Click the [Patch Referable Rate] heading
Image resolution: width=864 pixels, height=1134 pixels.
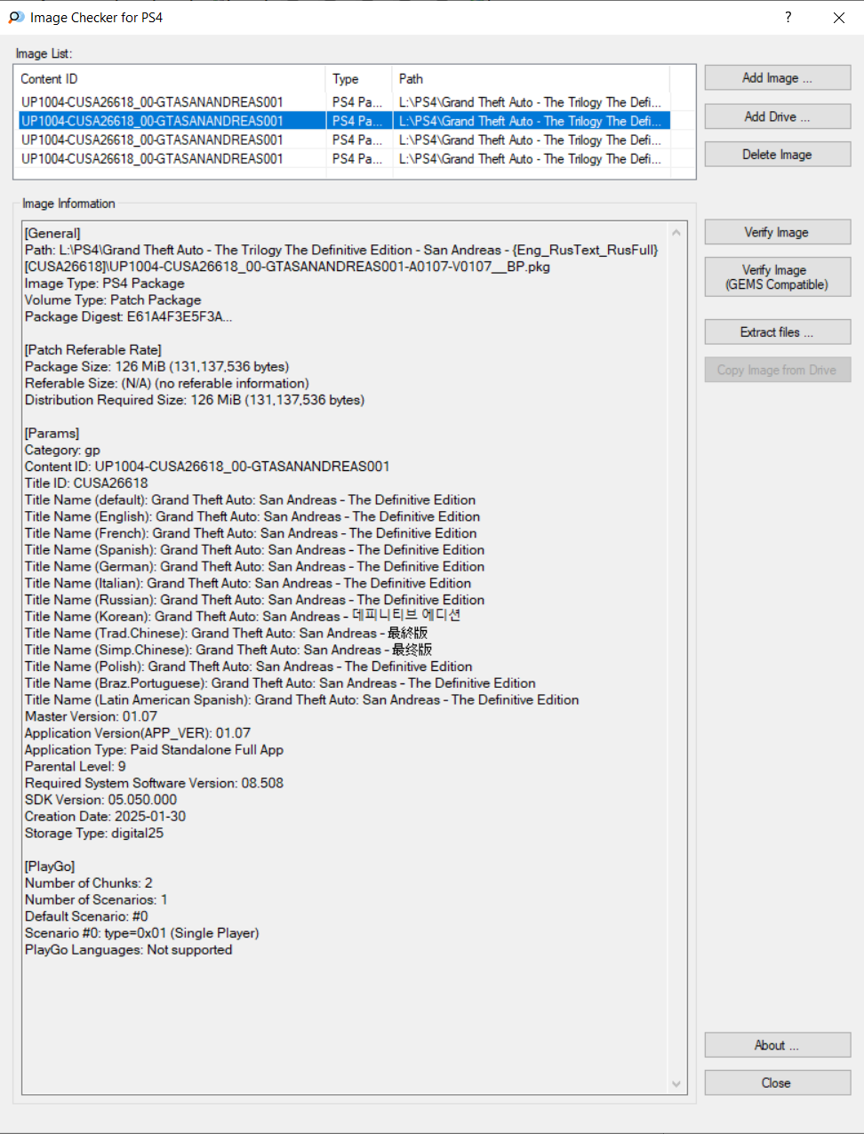point(93,350)
